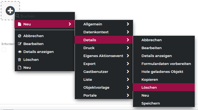Image resolution: width=198 pixels, height=110 pixels.
Task: Click the Abbrechen ban icon in first menu
Action: pos(19,36)
